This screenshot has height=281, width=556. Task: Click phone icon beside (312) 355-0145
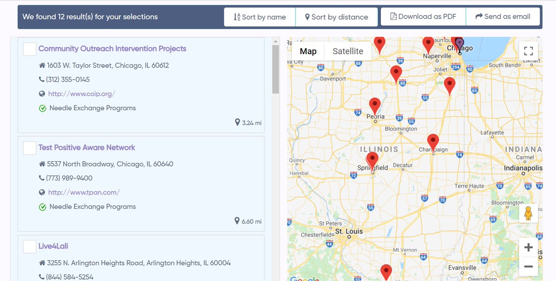(42, 80)
